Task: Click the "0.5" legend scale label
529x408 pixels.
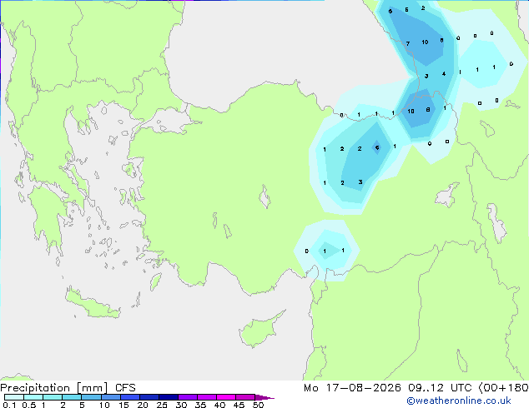Action: click(29, 405)
